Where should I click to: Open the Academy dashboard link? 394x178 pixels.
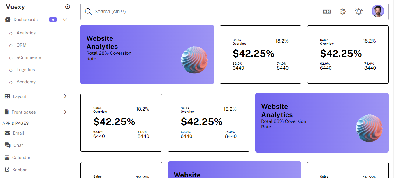(26, 82)
